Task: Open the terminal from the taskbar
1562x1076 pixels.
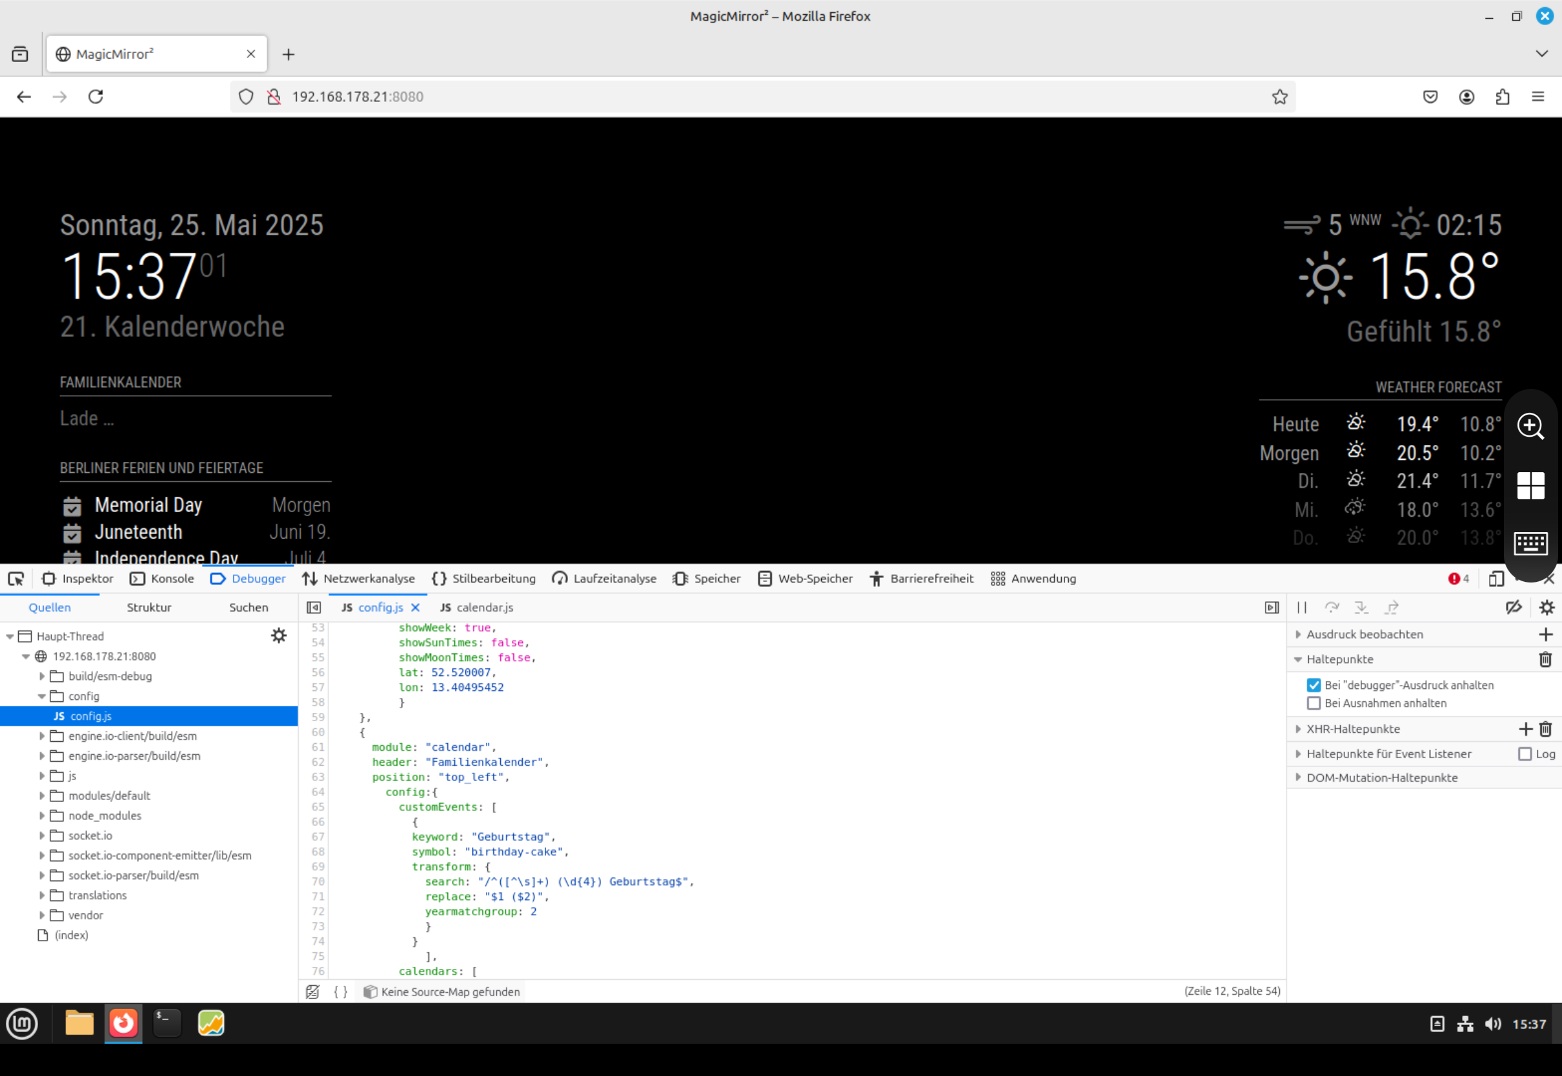Action: (x=167, y=1023)
